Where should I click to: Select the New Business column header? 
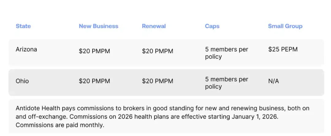tap(98, 26)
